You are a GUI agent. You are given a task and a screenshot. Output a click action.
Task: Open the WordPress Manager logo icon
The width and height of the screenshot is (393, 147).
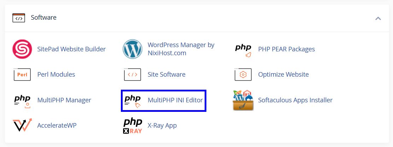pos(133,49)
